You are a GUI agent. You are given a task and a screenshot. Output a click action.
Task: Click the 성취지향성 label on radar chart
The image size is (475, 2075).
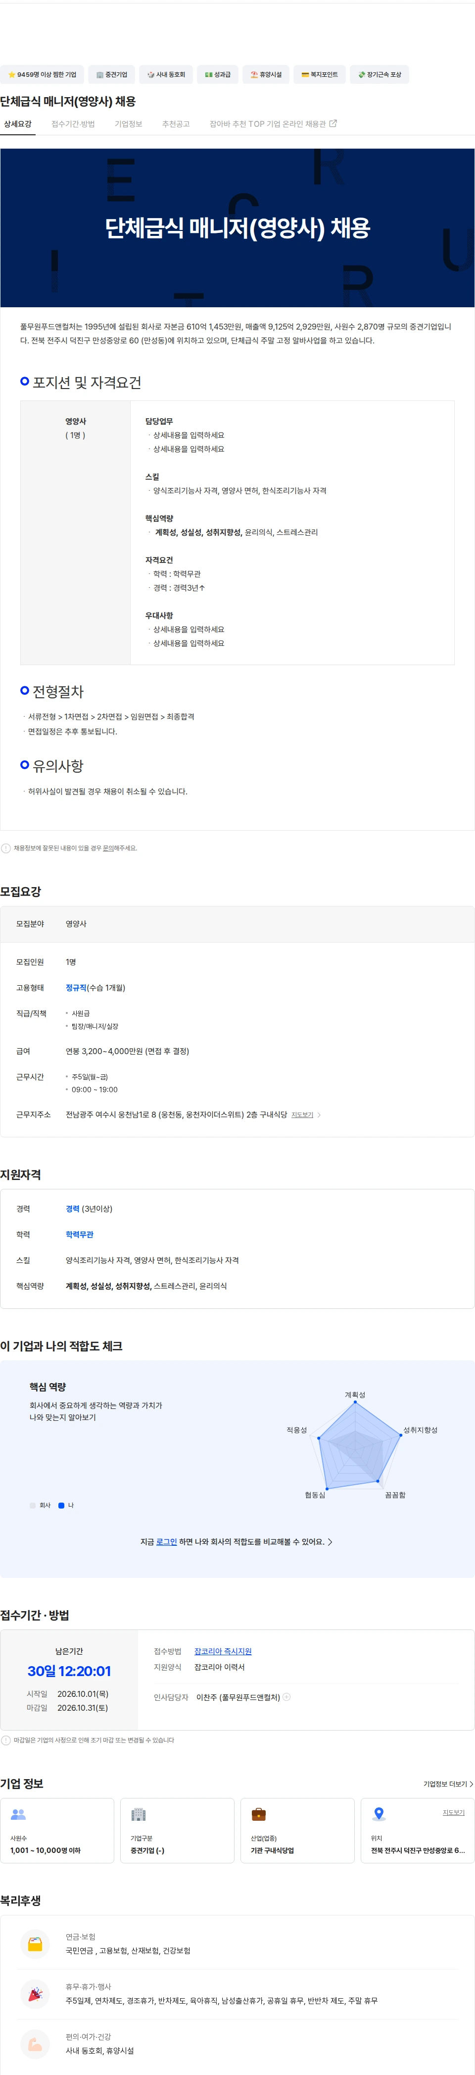[x=421, y=1430]
